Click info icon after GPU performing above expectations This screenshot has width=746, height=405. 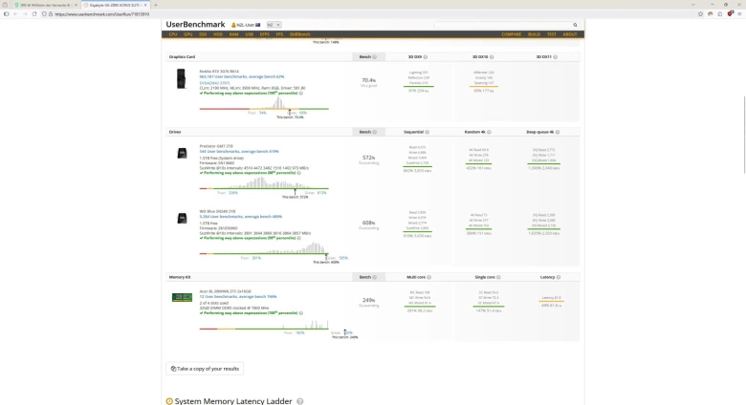coord(300,94)
